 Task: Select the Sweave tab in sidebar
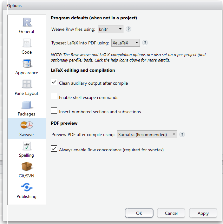(27, 128)
